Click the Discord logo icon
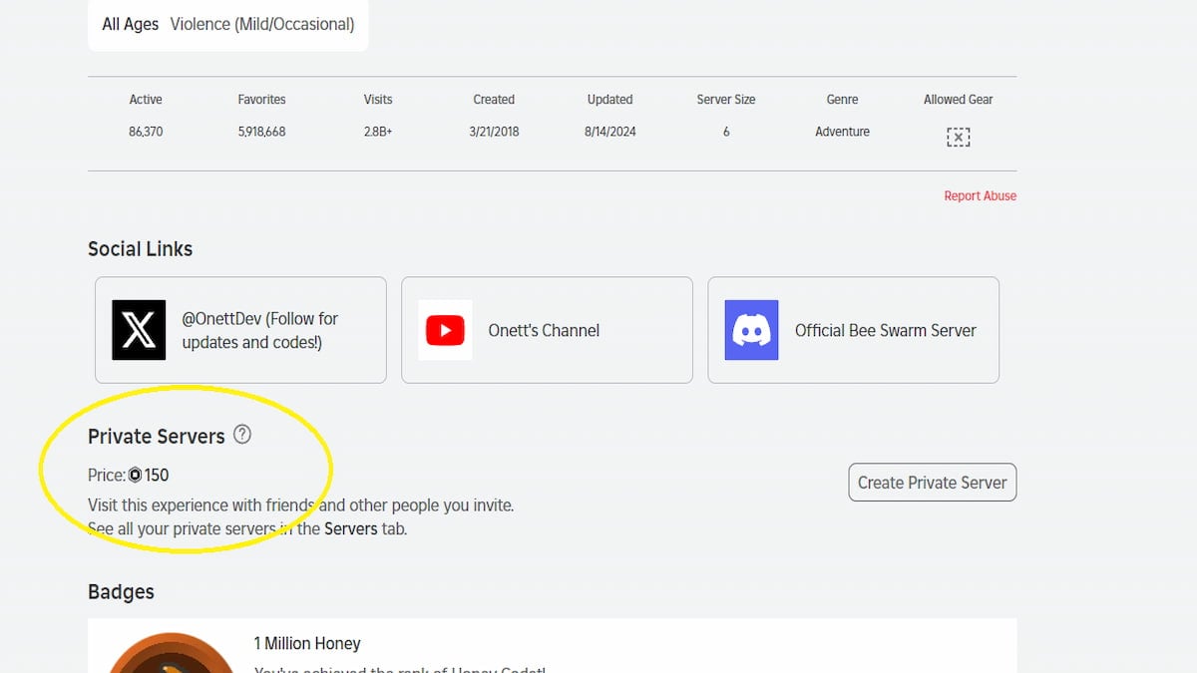The image size is (1197, 673). [x=751, y=330]
